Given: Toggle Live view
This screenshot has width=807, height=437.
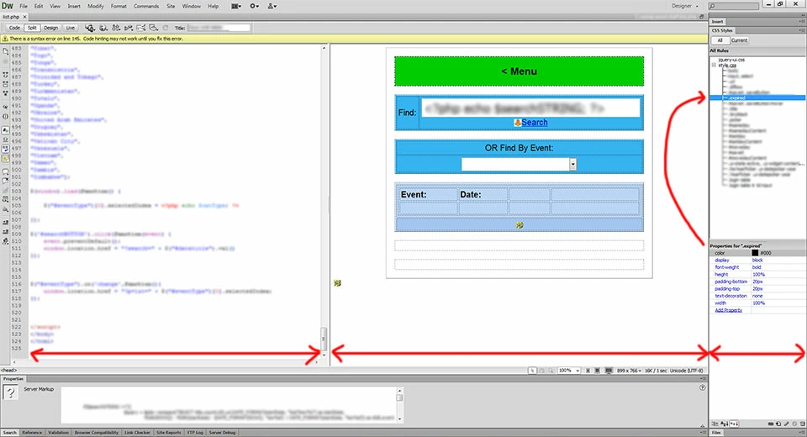Looking at the screenshot, I should point(70,28).
